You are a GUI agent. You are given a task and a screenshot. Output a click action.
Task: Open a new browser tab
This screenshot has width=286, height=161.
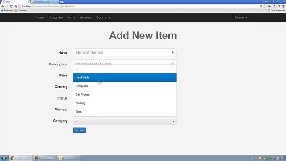click(62, 2)
